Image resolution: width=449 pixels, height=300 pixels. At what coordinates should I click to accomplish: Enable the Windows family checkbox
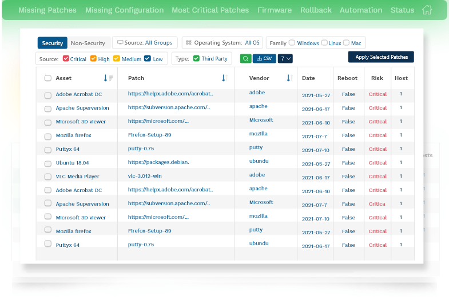tap(292, 43)
